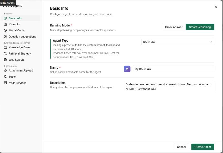Click the Retrieval Strategy magnifier icon
This screenshot has height=153, width=223.
click(x=5, y=53)
